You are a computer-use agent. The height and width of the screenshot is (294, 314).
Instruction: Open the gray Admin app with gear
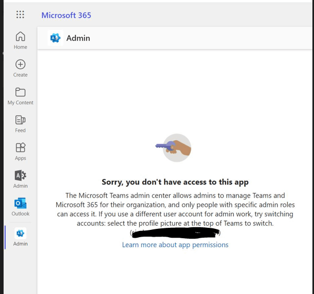coord(20,179)
